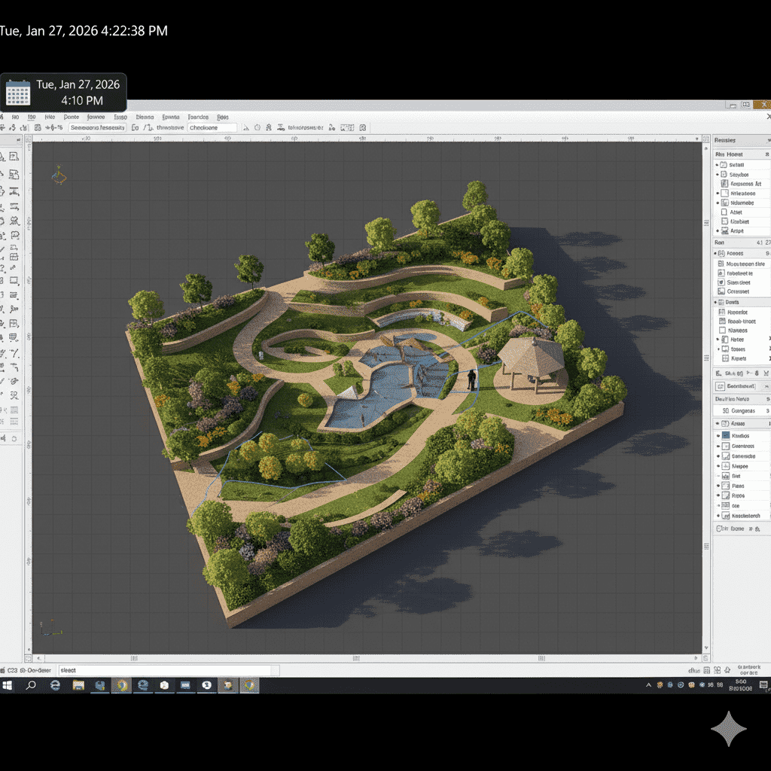Open the "Donte" menu in menu bar
This screenshot has height=771, width=771.
point(72,117)
